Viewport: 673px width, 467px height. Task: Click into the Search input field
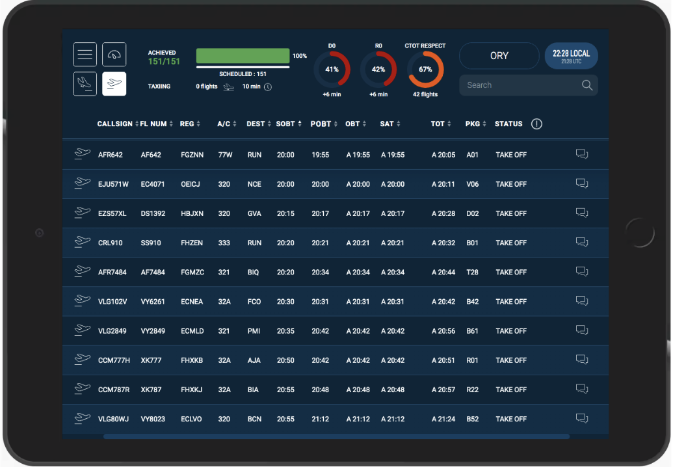(x=517, y=85)
